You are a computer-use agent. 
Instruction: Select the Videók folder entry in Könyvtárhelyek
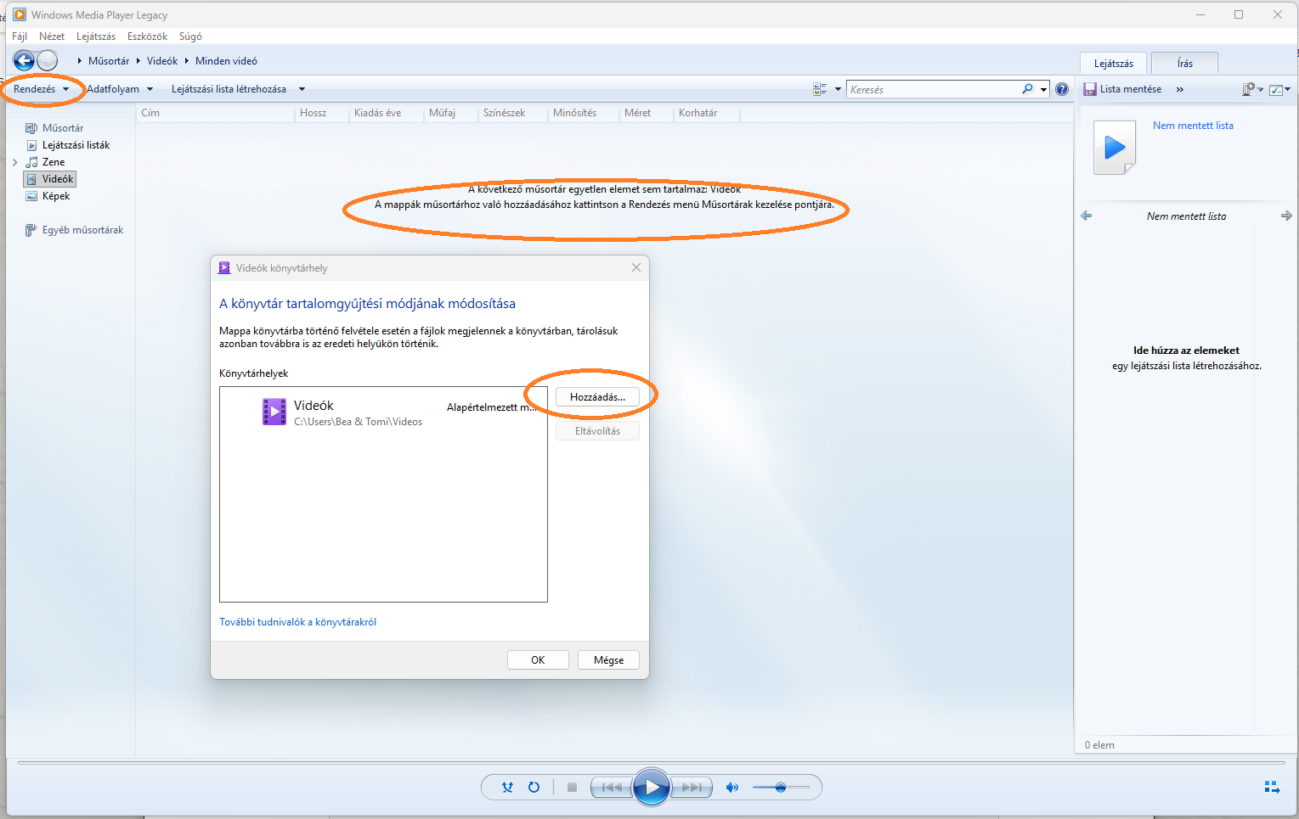383,412
